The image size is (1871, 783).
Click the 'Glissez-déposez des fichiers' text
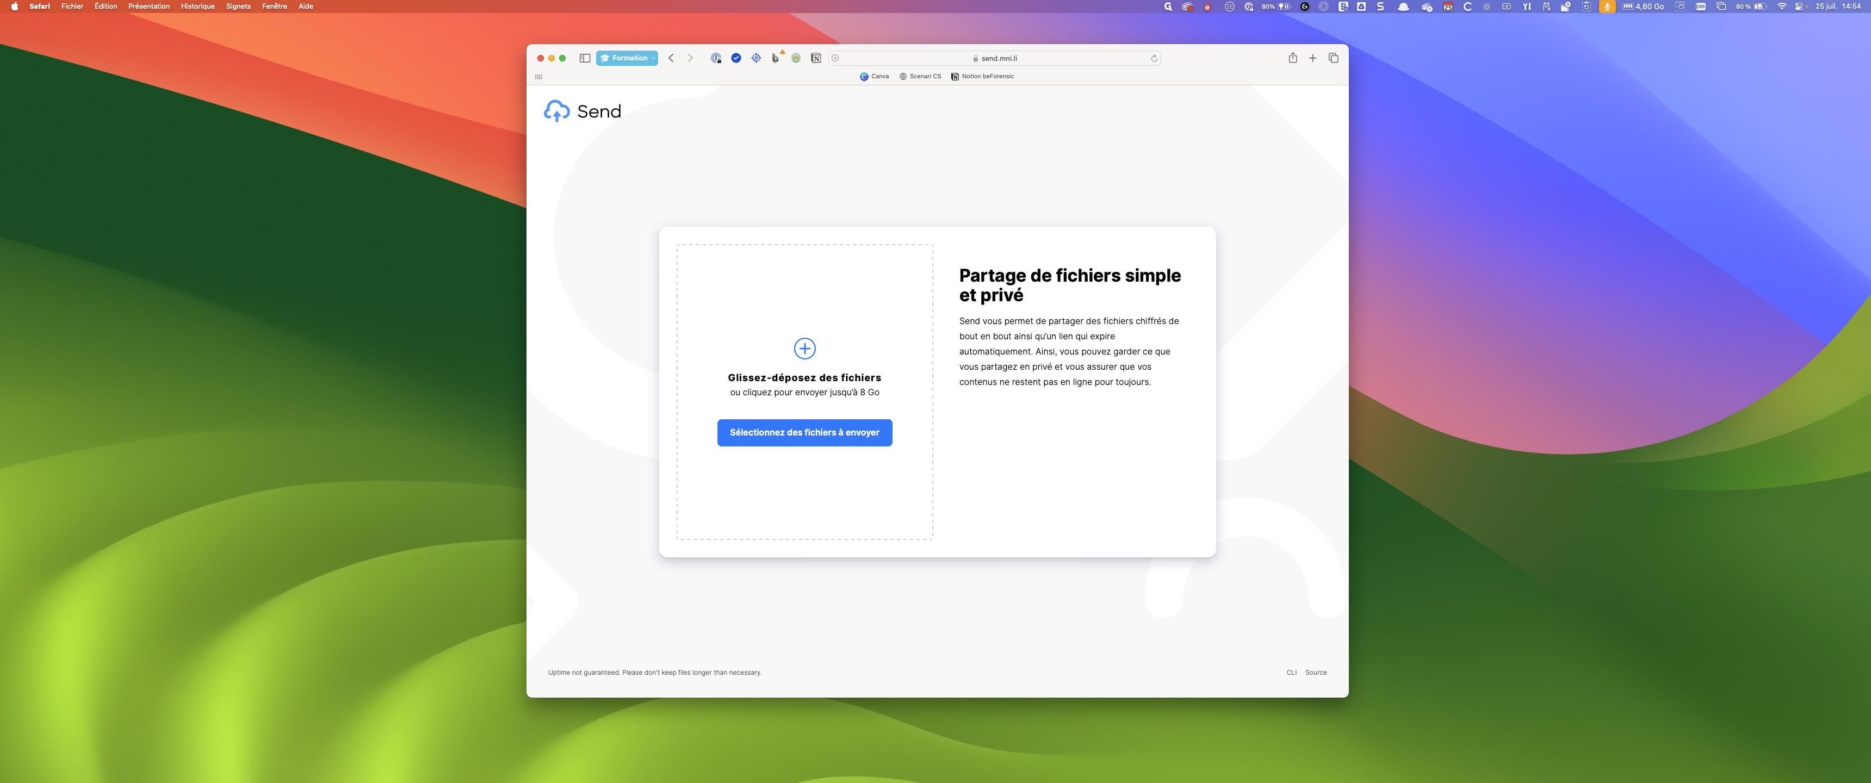804,378
